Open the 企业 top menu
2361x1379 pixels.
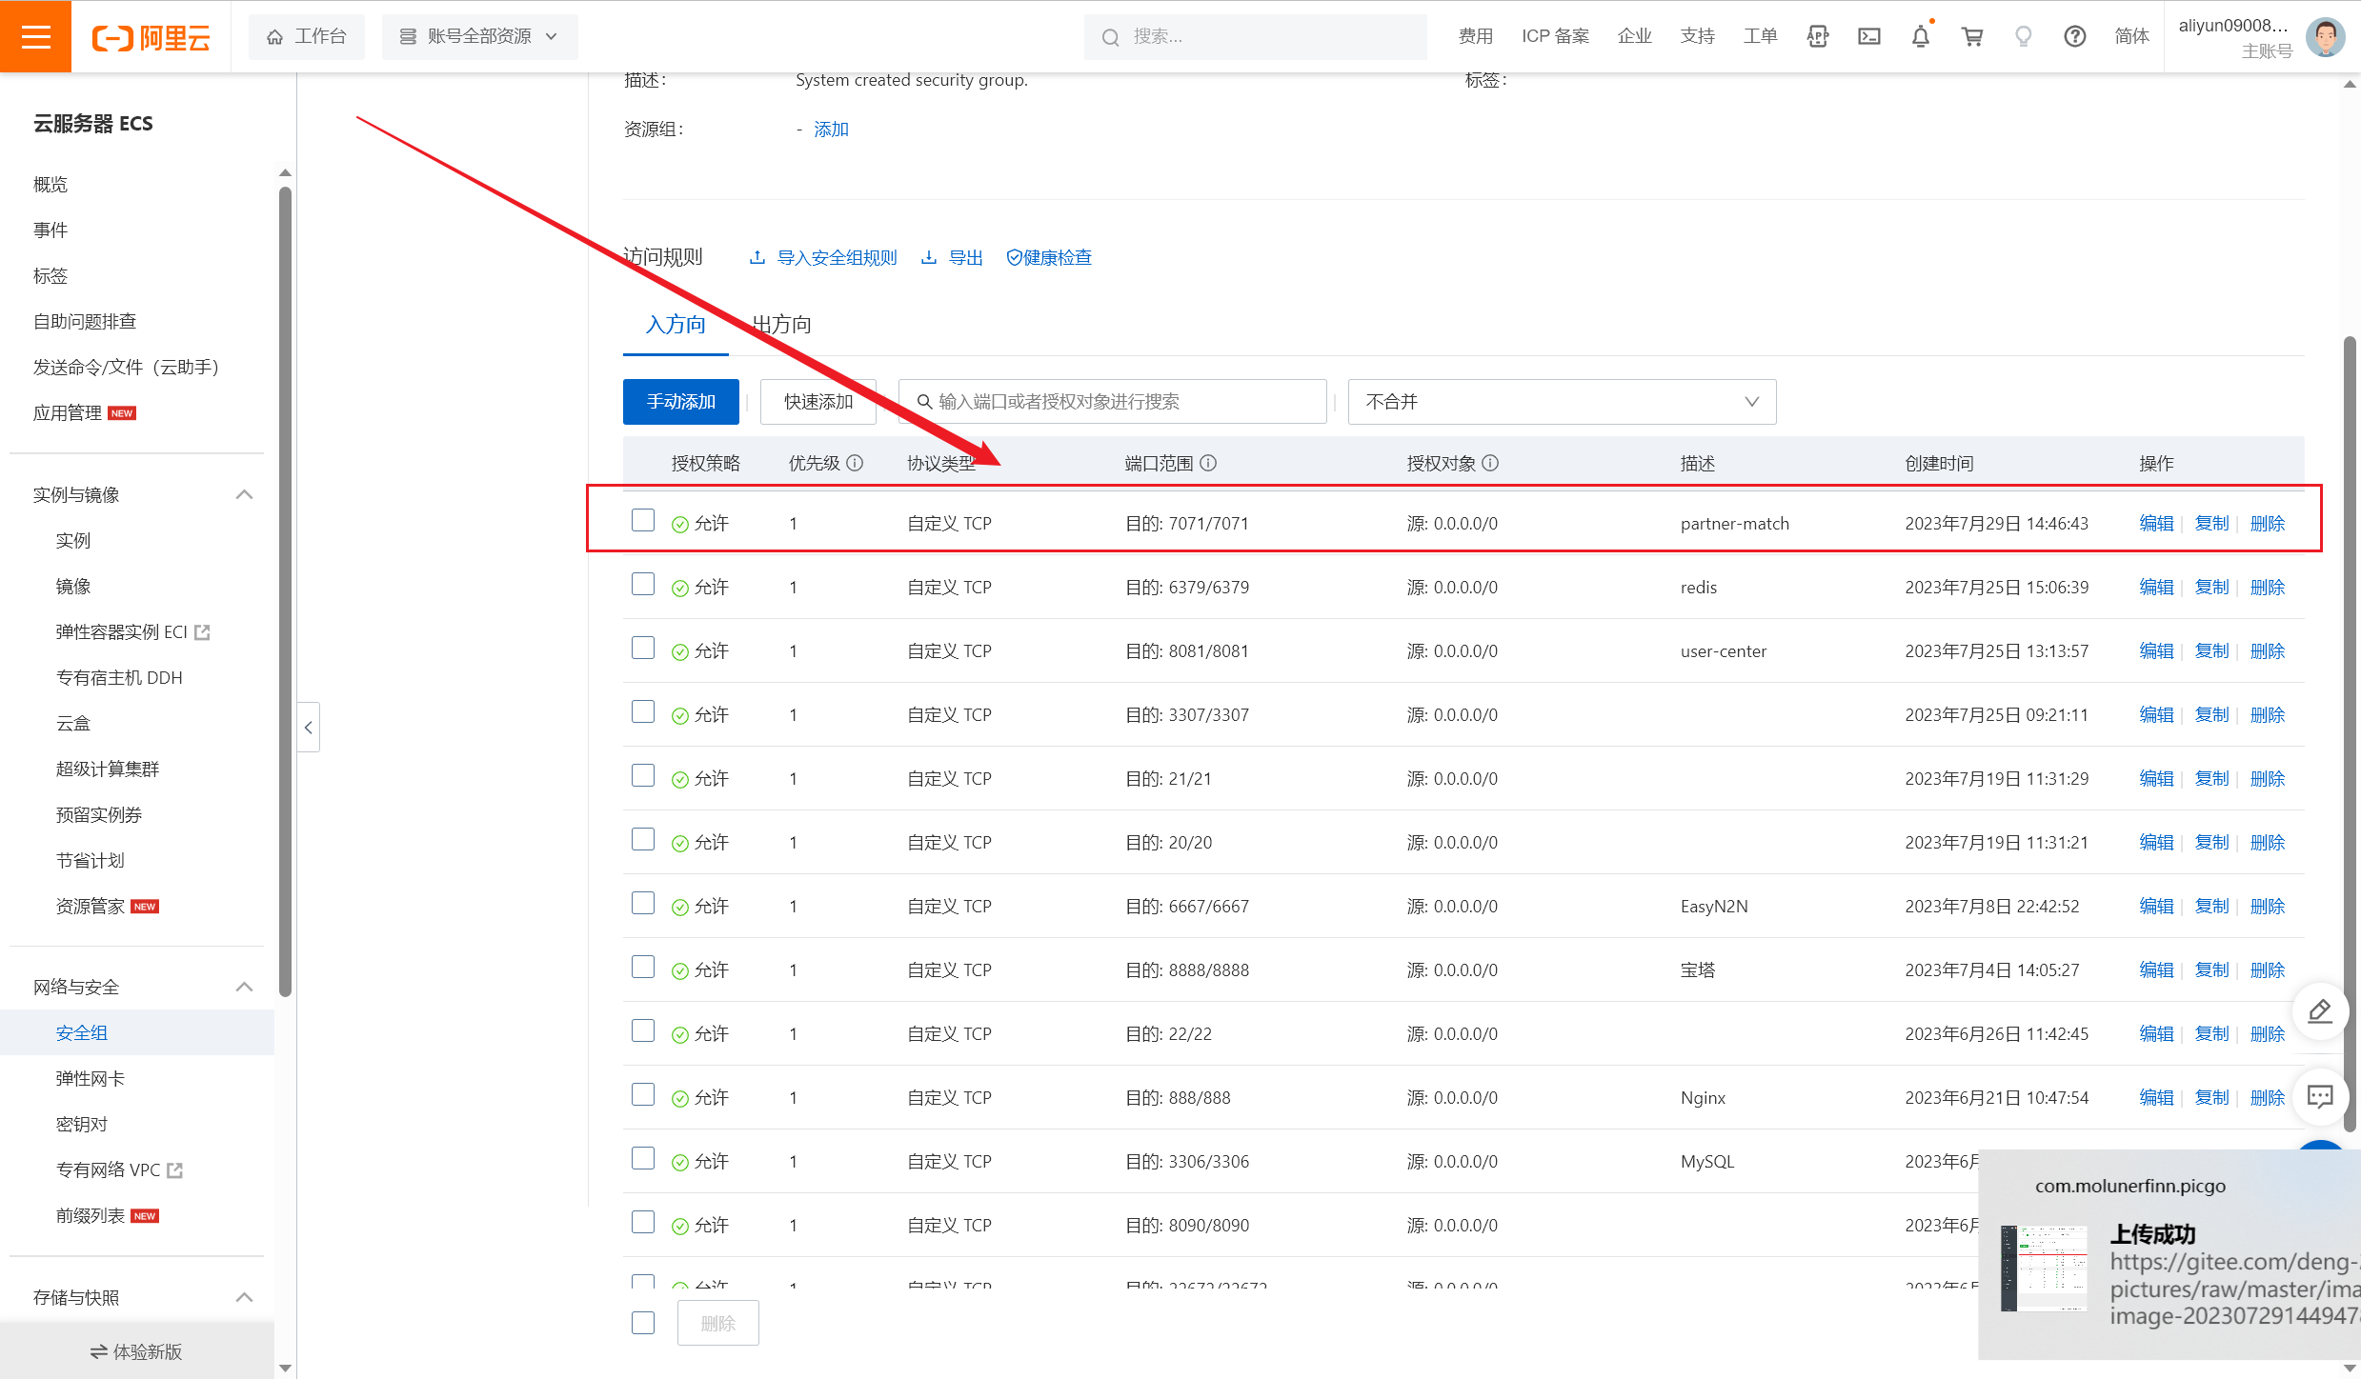click(1635, 36)
